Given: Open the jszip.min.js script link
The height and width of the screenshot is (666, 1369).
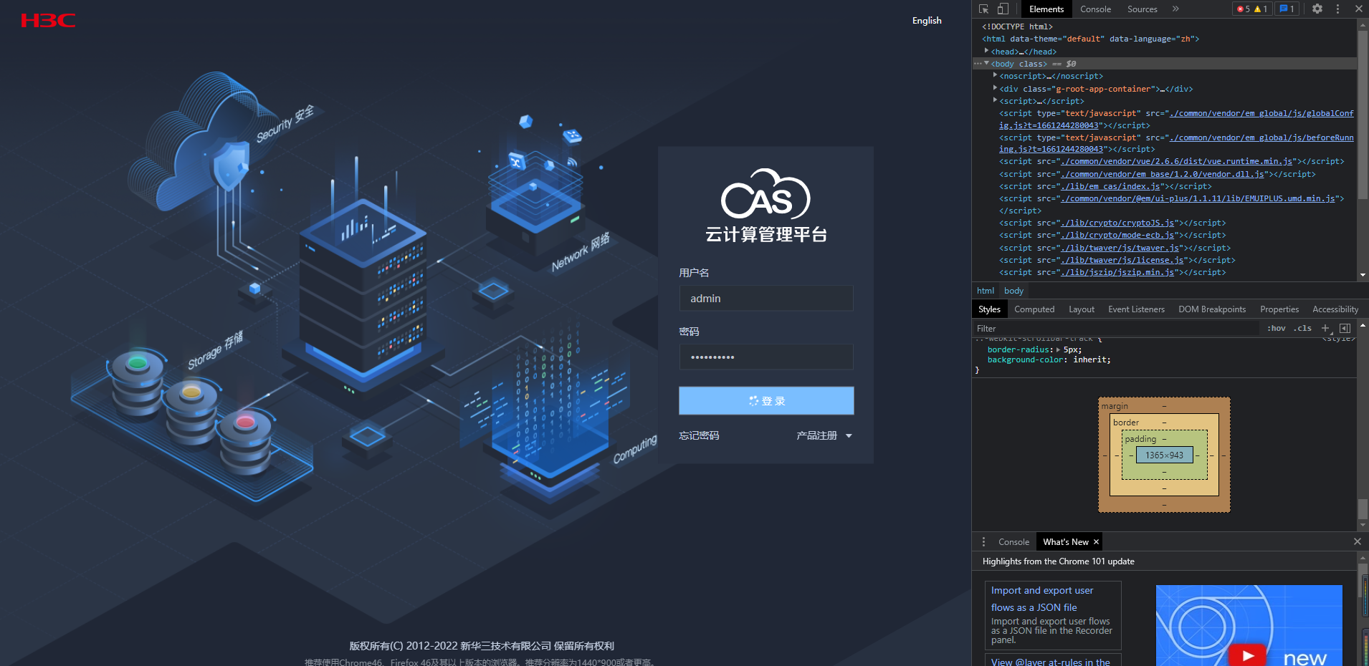Looking at the screenshot, I should point(1117,272).
